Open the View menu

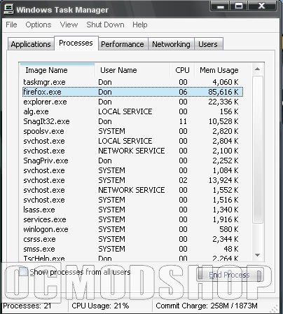click(69, 25)
